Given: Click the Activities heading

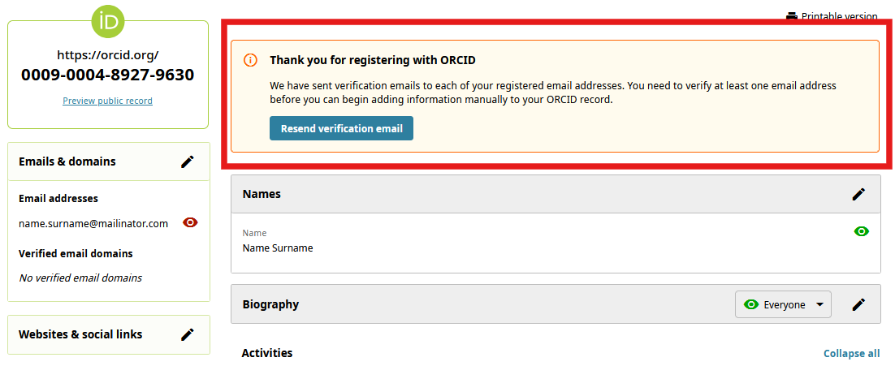Looking at the screenshot, I should click(x=267, y=353).
